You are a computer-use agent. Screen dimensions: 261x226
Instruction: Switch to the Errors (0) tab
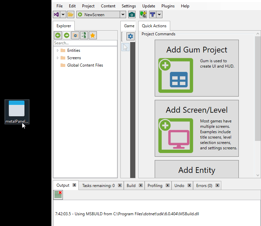(x=204, y=186)
